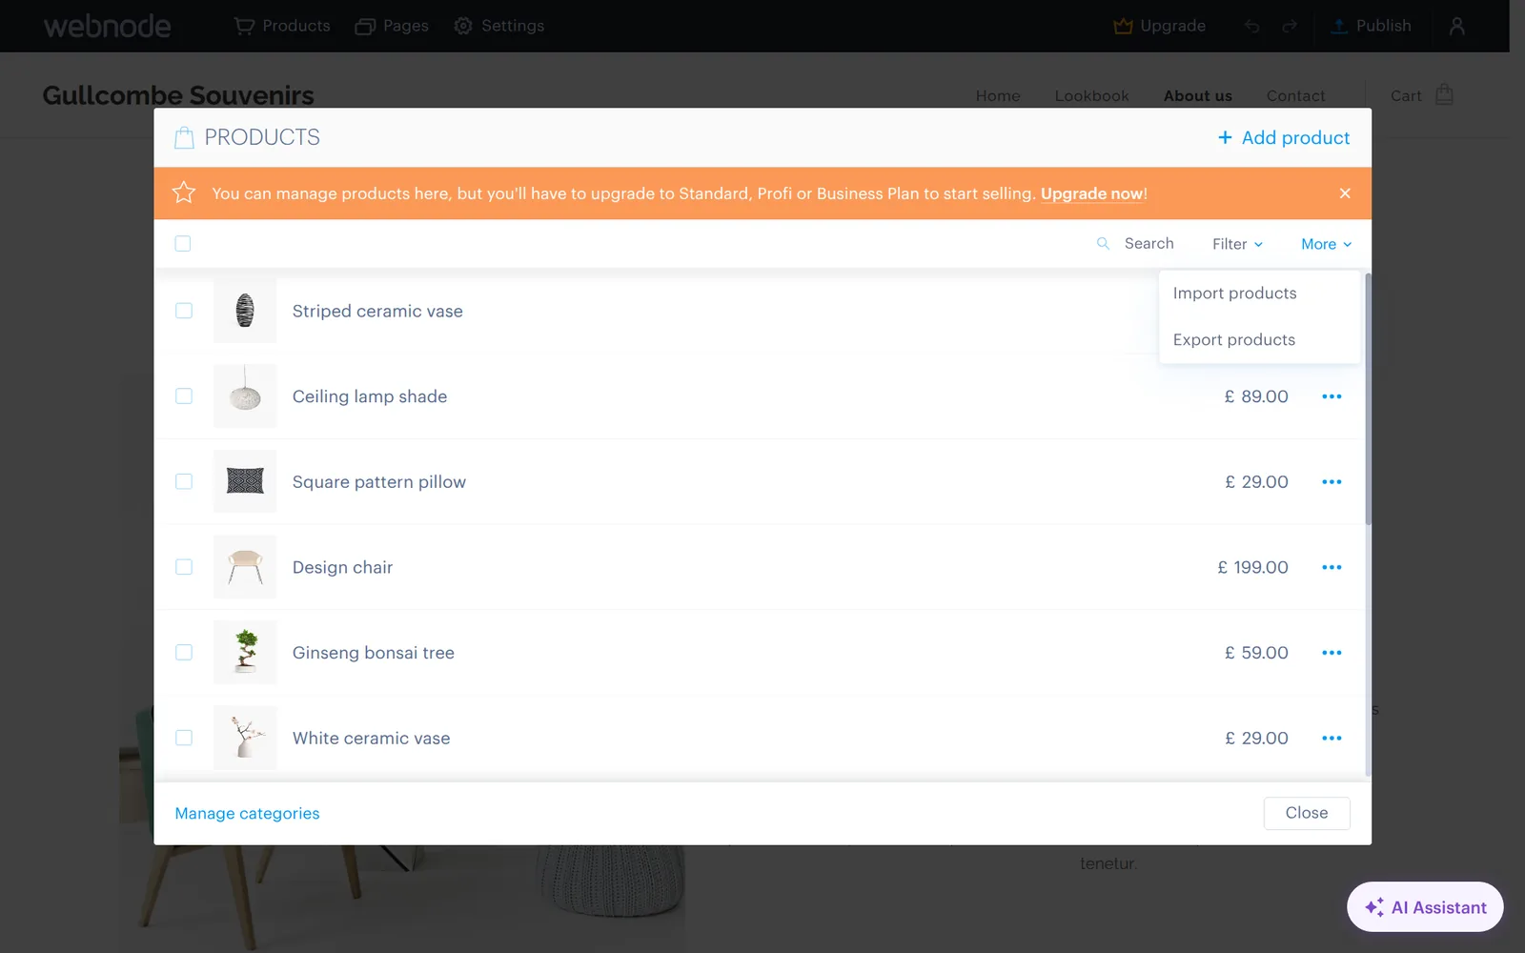
Task: Open the AI Assistant
Action: 1425,907
